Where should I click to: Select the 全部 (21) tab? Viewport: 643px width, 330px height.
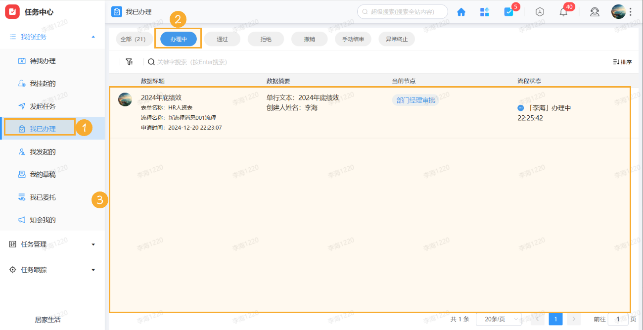click(134, 39)
